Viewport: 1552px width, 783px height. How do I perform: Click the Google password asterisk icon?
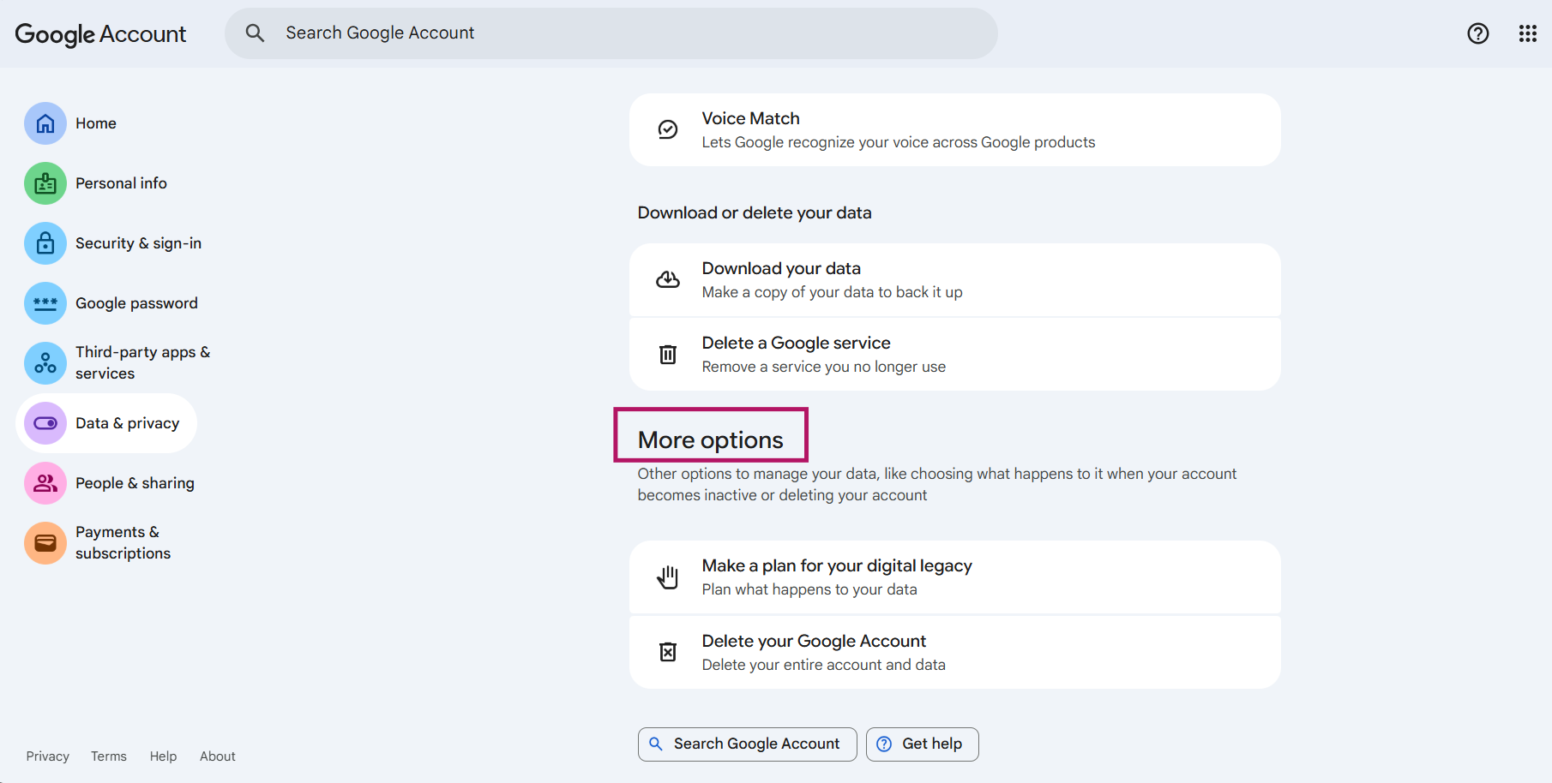pos(45,303)
